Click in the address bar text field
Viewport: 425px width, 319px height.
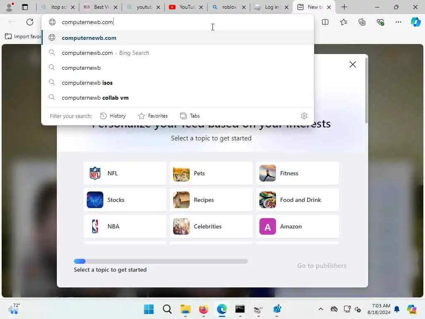point(178,22)
